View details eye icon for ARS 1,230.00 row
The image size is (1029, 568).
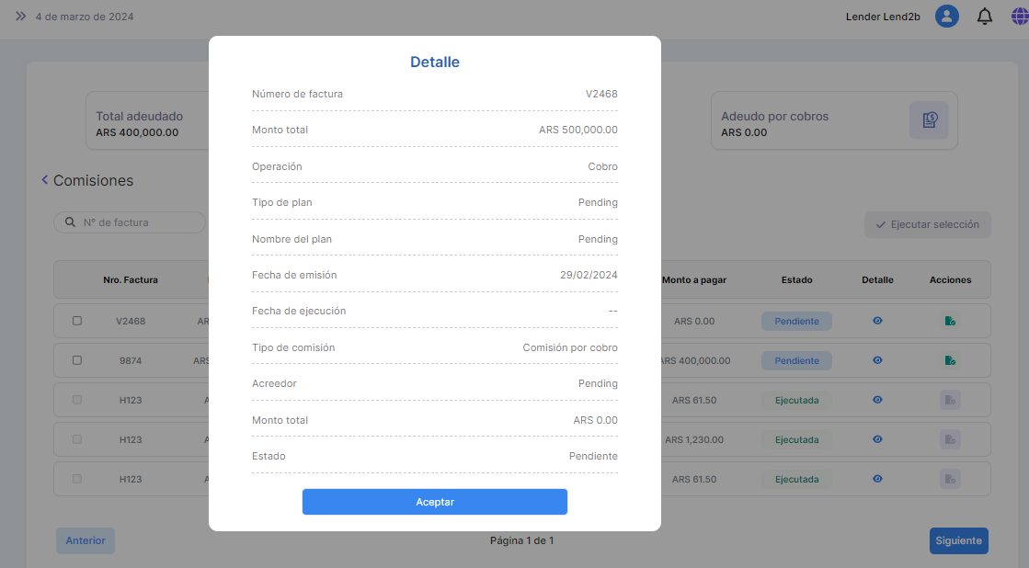(x=877, y=439)
